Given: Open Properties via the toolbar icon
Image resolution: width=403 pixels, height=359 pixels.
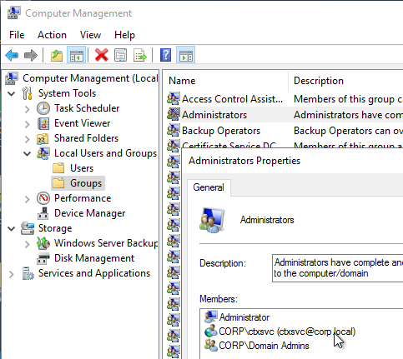Looking at the screenshot, I should point(120,55).
